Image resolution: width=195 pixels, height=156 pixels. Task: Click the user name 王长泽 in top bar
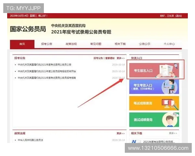pos(170,16)
